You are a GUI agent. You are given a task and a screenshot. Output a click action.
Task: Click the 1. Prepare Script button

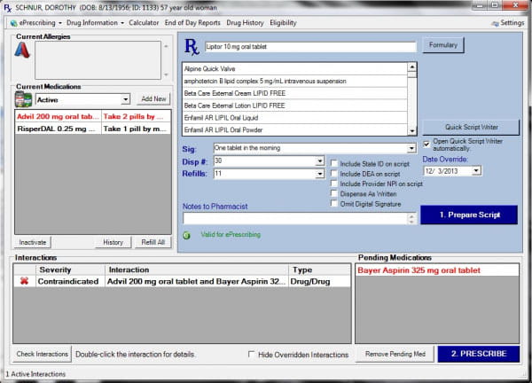click(x=466, y=215)
